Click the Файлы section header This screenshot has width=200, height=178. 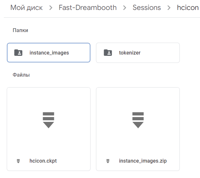(x=21, y=75)
